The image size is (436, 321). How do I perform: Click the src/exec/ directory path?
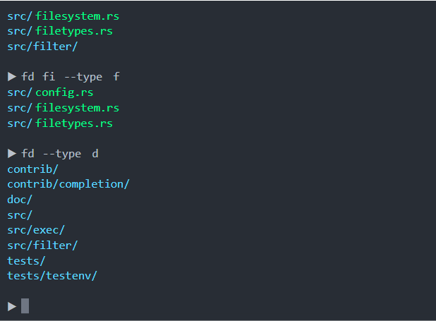(x=36, y=230)
